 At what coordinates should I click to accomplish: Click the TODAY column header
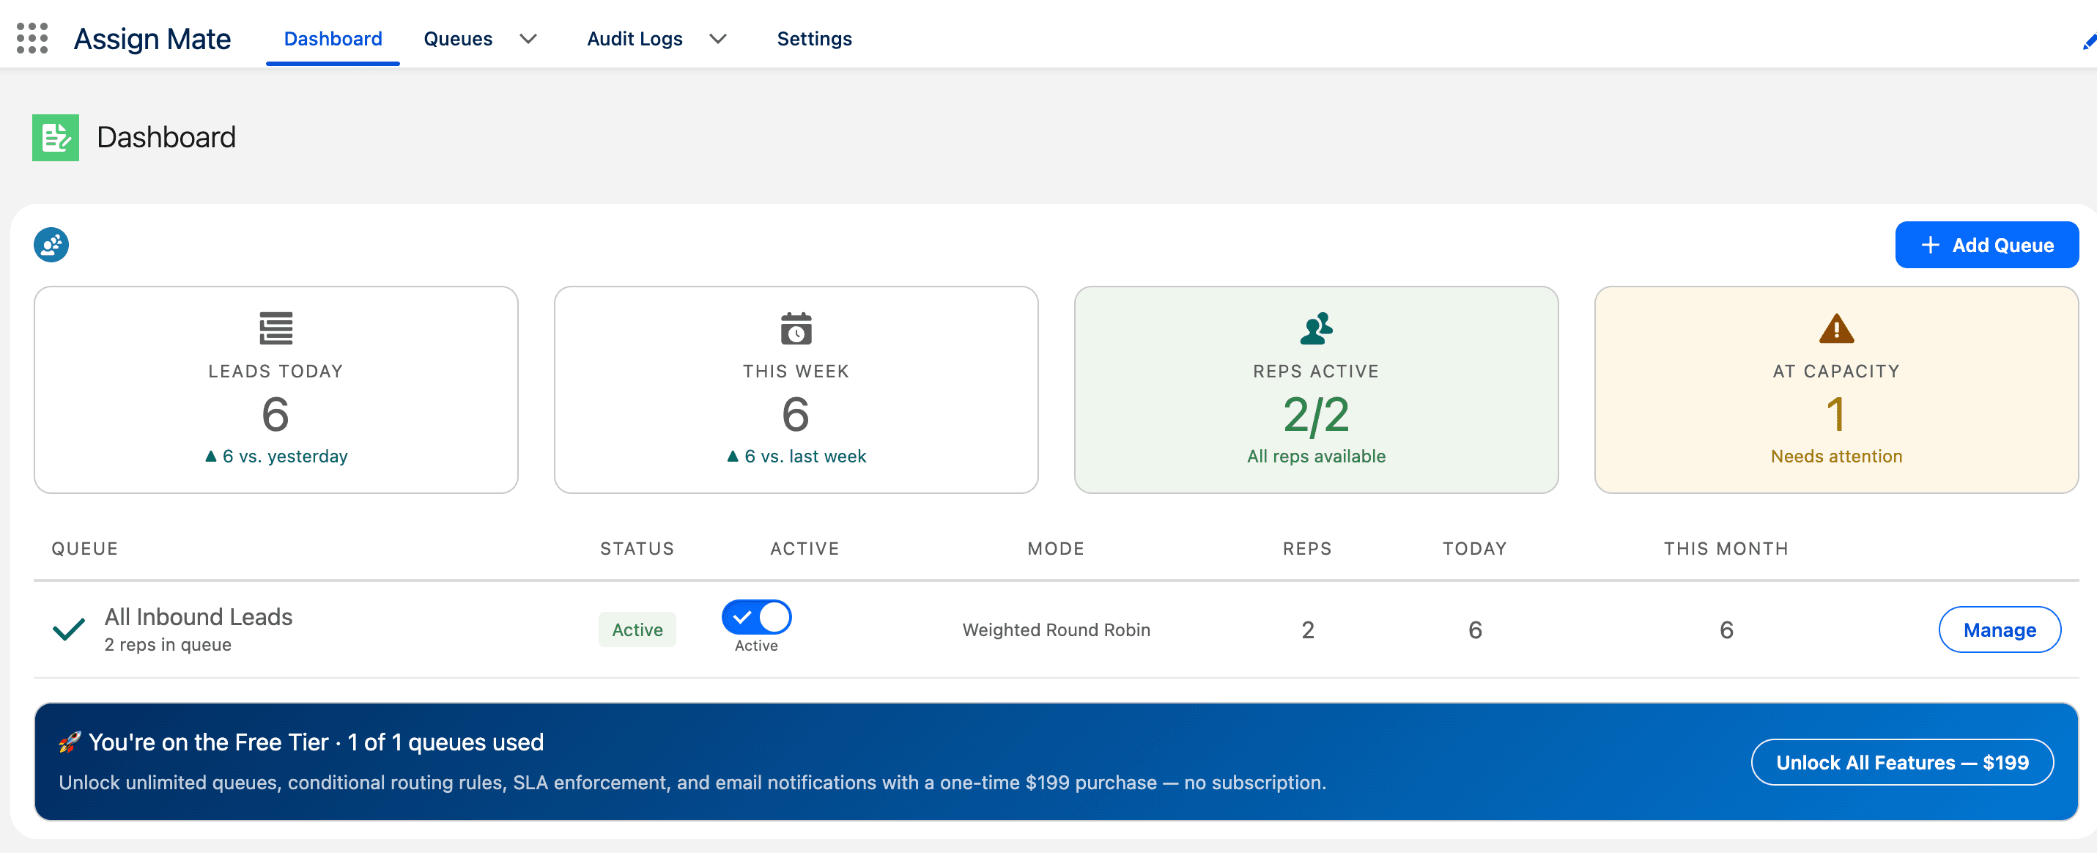point(1475,549)
